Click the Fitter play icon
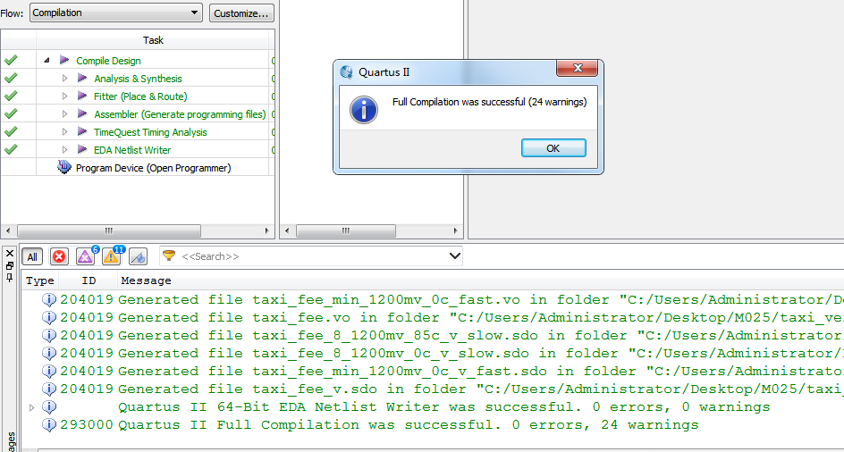This screenshot has width=844, height=452. [82, 96]
